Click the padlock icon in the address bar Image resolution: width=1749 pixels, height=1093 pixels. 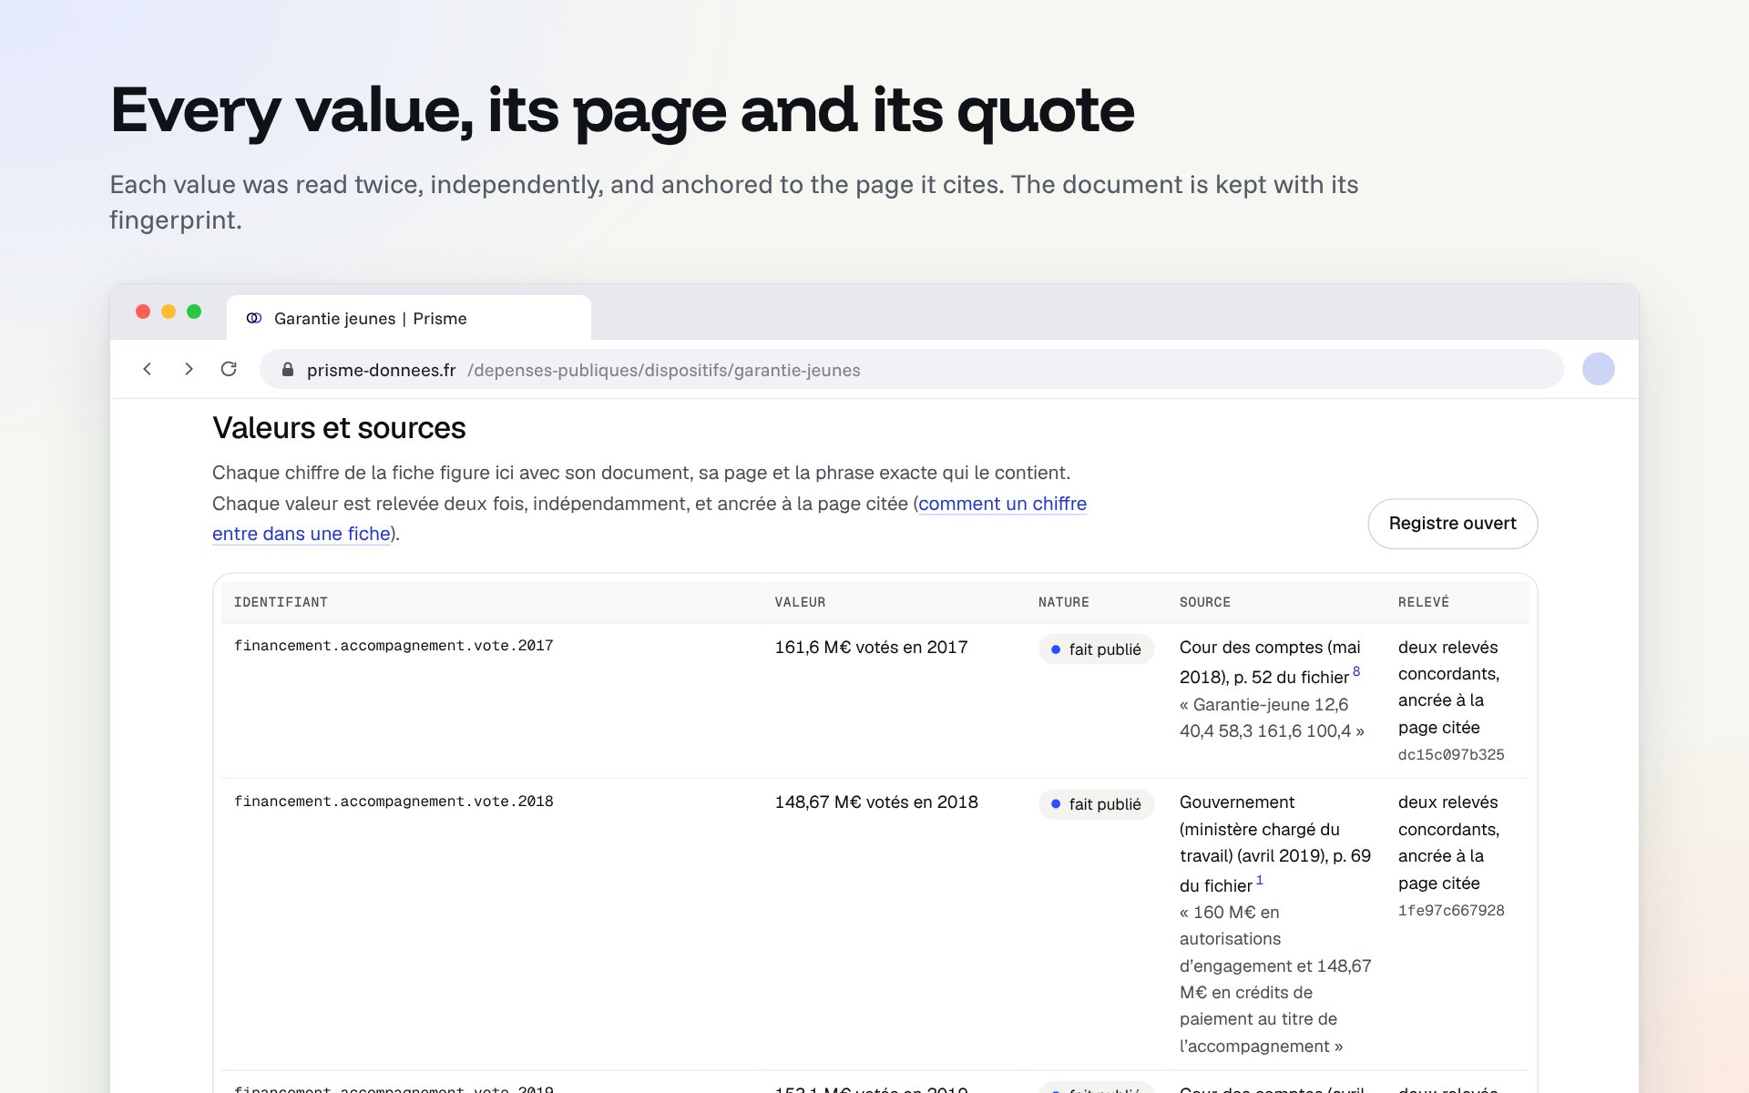(x=288, y=370)
